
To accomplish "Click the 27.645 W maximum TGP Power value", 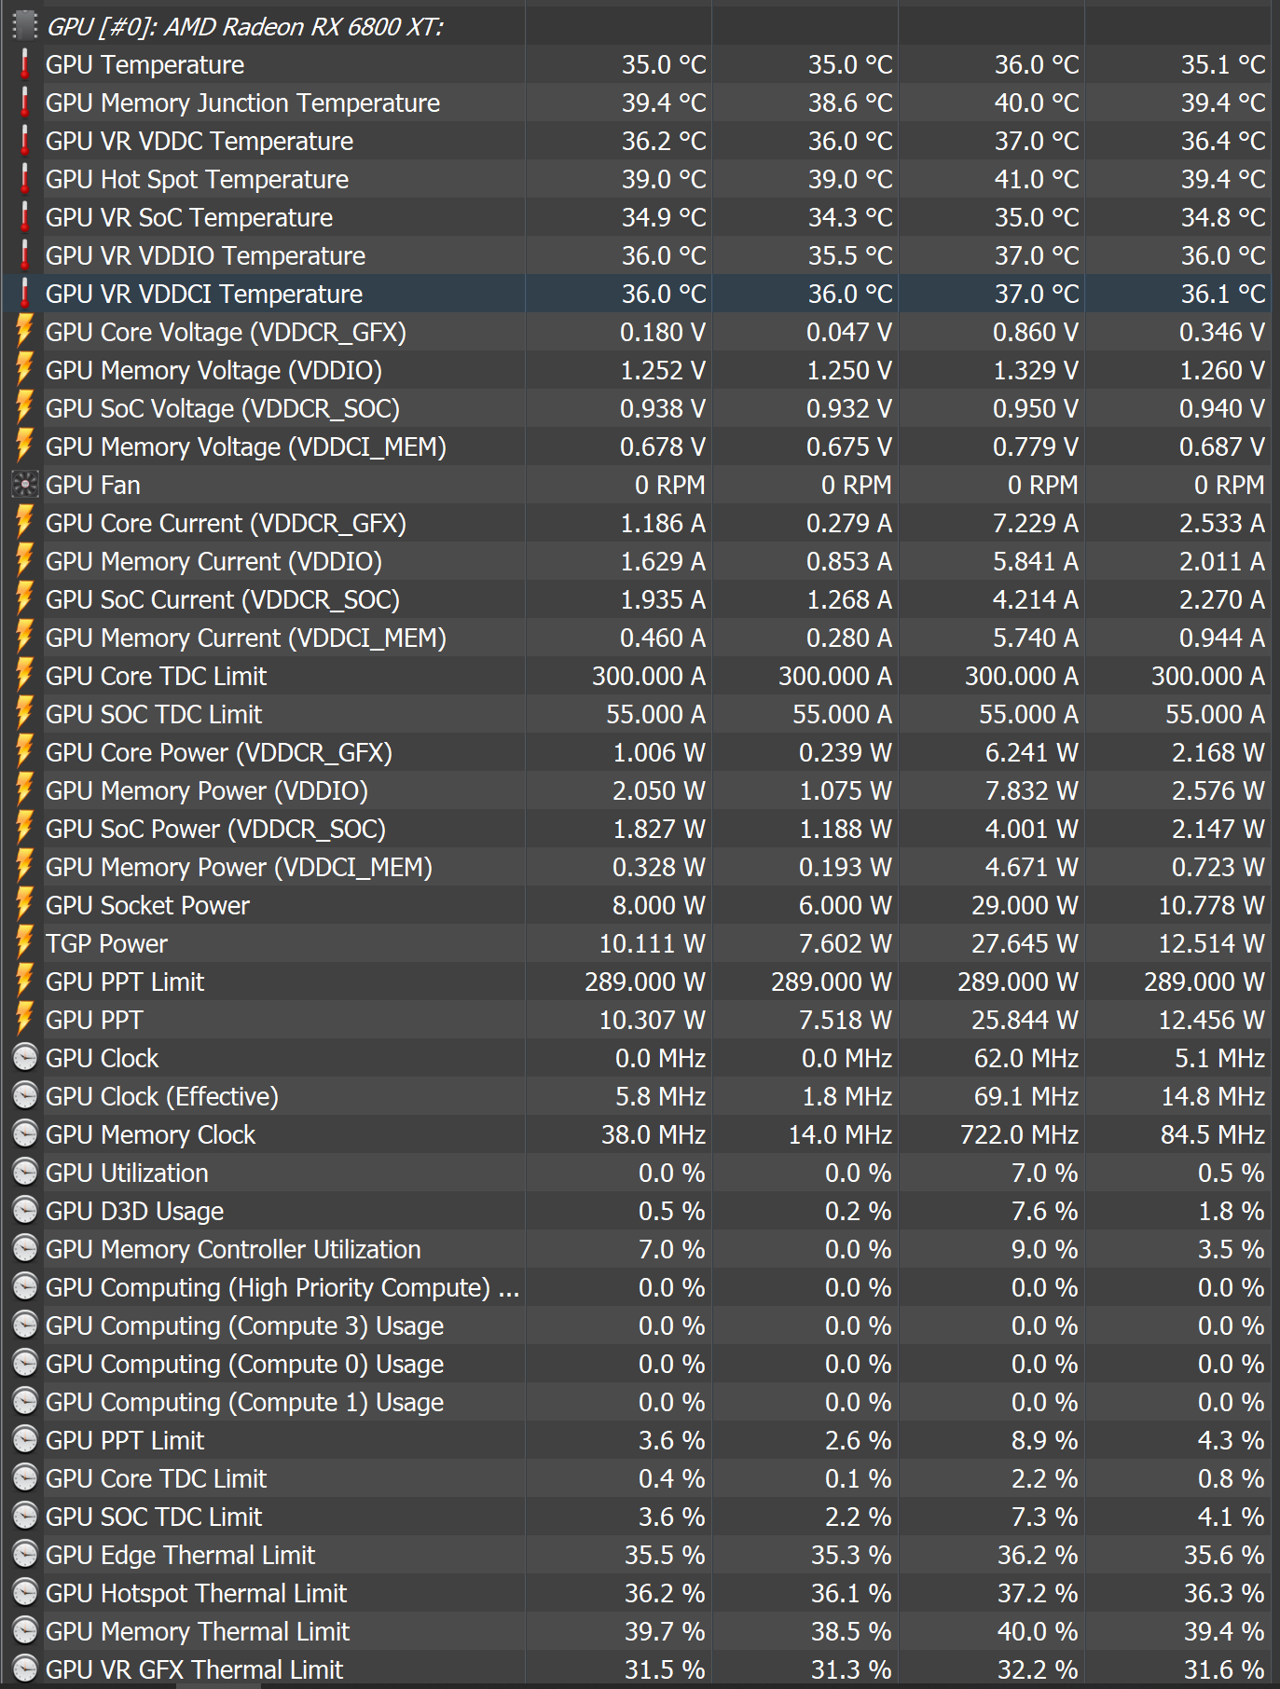I will coord(1025,943).
